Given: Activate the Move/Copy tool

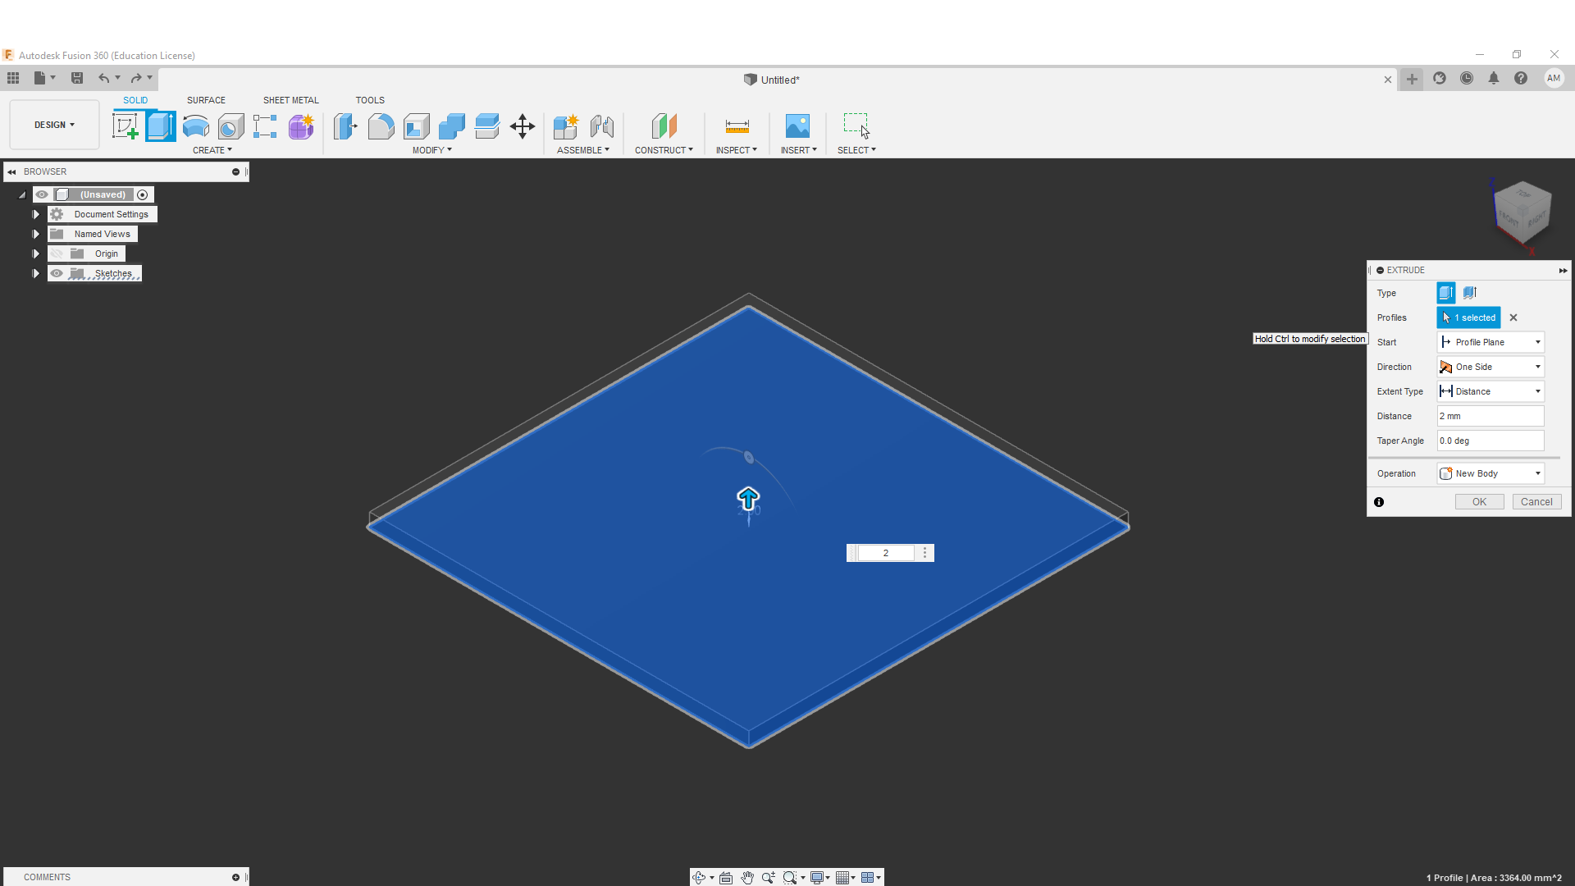Looking at the screenshot, I should (522, 126).
